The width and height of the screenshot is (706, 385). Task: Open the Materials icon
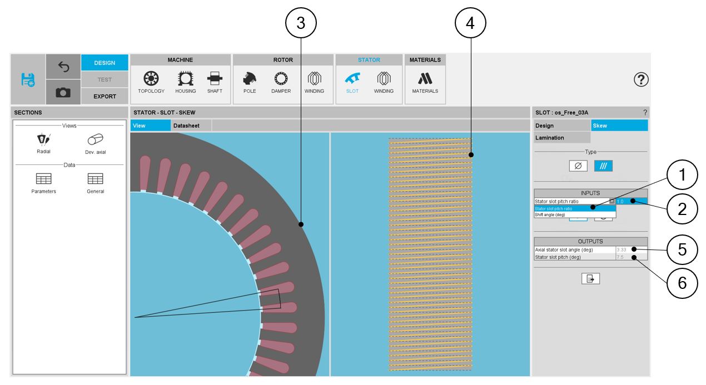click(425, 82)
